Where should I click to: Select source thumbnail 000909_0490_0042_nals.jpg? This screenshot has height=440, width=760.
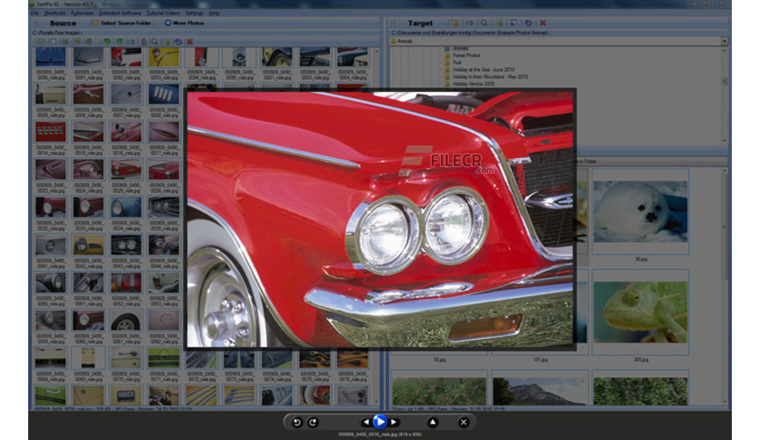coord(88,245)
